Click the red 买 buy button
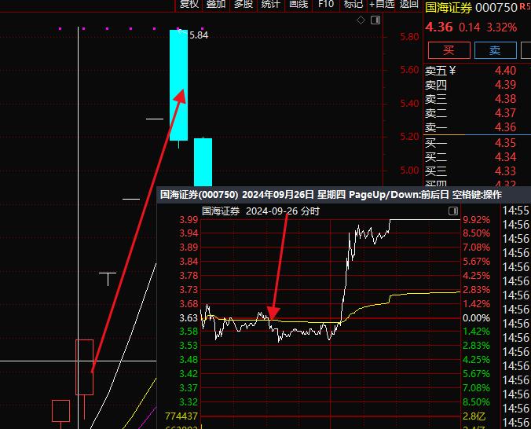531x429 pixels. [449, 50]
